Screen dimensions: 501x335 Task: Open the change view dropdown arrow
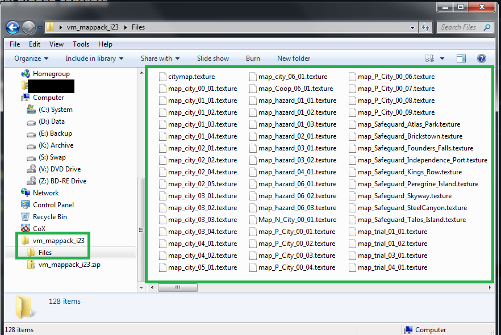[442, 58]
